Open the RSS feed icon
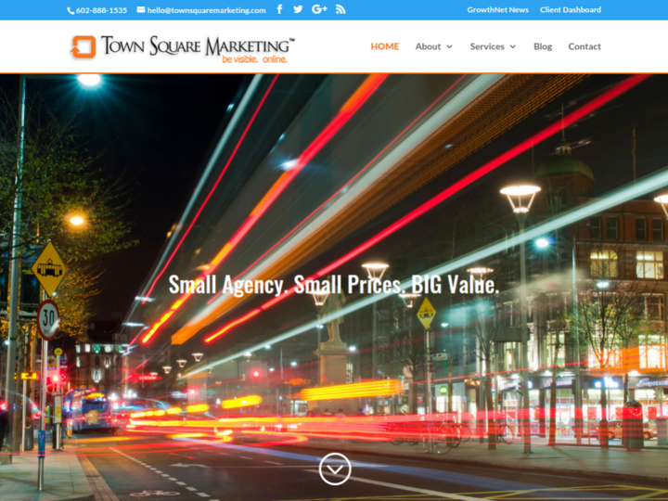This screenshot has width=668, height=501. click(340, 9)
